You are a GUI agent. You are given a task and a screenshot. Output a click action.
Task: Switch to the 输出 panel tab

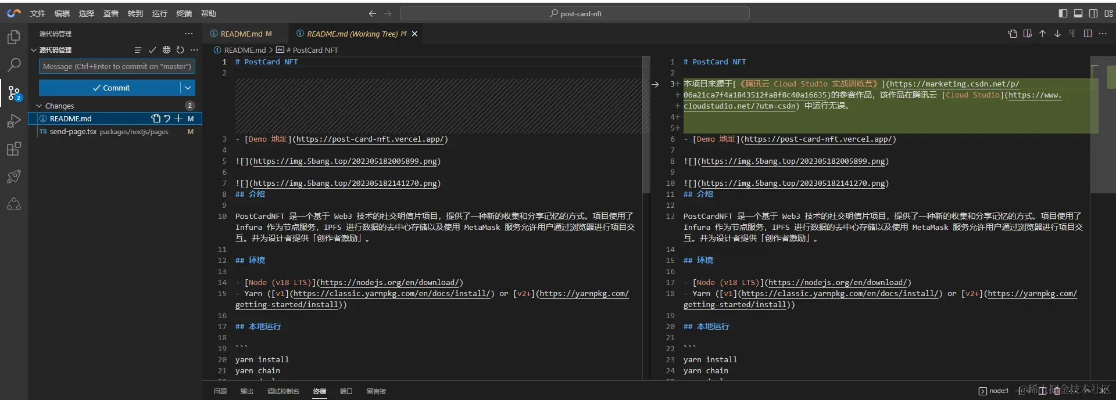click(247, 391)
